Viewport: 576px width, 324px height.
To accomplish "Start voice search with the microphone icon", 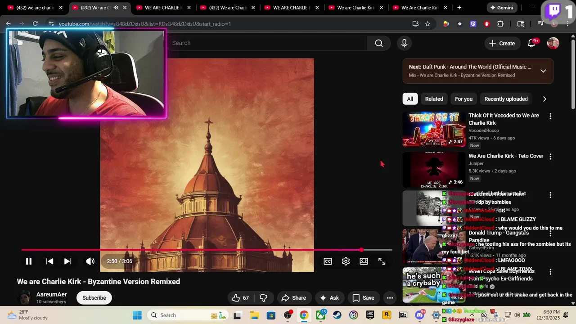I will (x=404, y=43).
